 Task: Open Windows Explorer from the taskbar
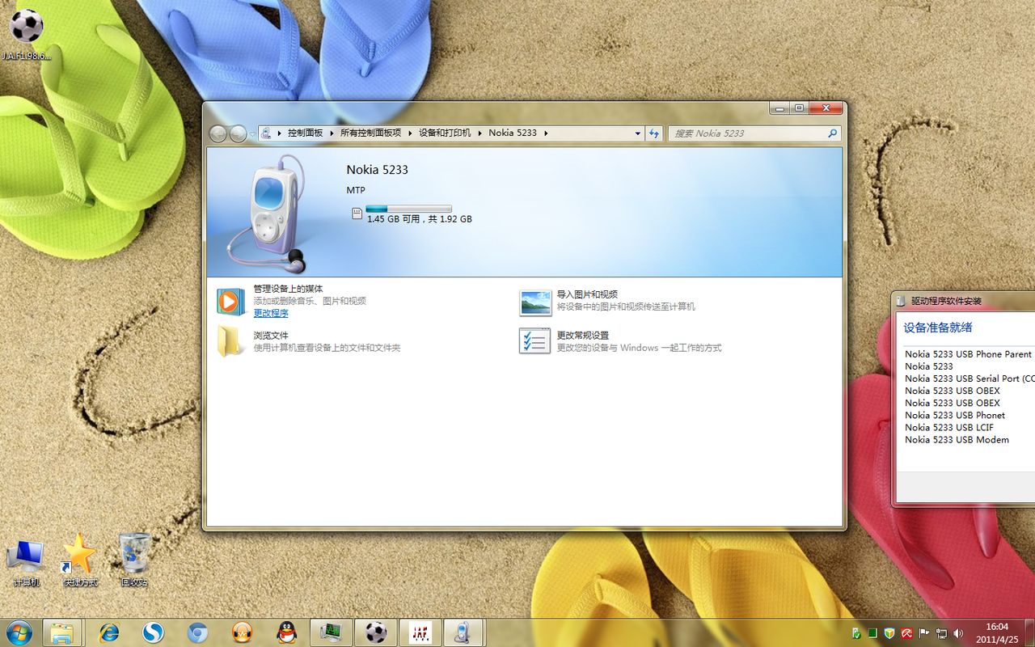(x=61, y=632)
